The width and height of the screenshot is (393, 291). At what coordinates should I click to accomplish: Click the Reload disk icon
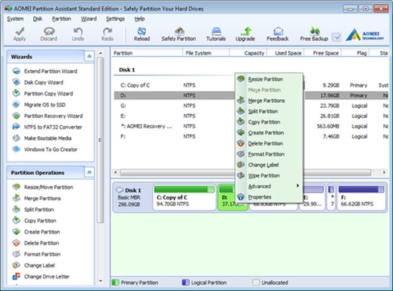[x=142, y=31]
